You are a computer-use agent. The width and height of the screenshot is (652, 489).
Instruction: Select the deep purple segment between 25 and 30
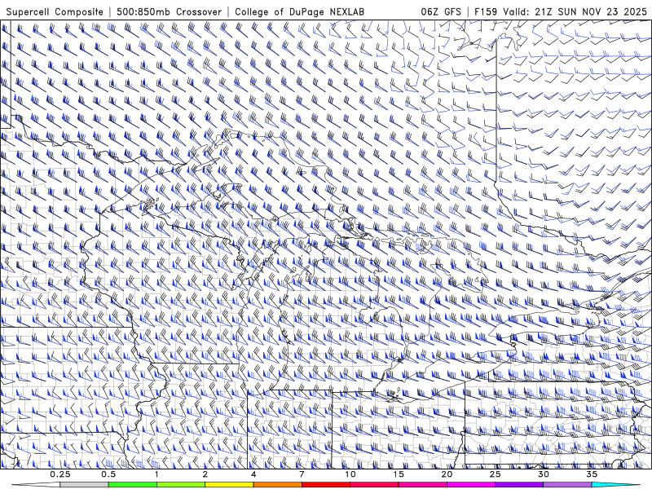pos(519,485)
